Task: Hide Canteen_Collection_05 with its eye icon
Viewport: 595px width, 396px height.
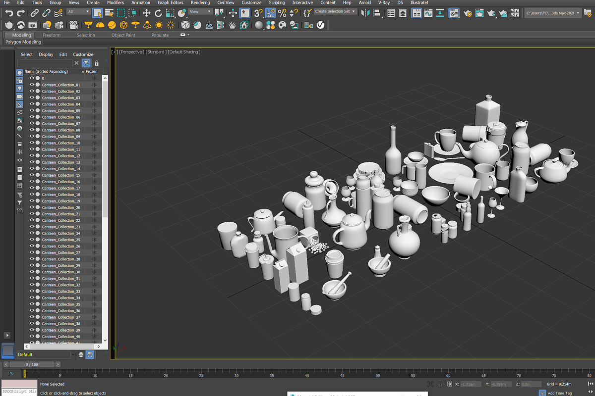Action: tap(32, 110)
